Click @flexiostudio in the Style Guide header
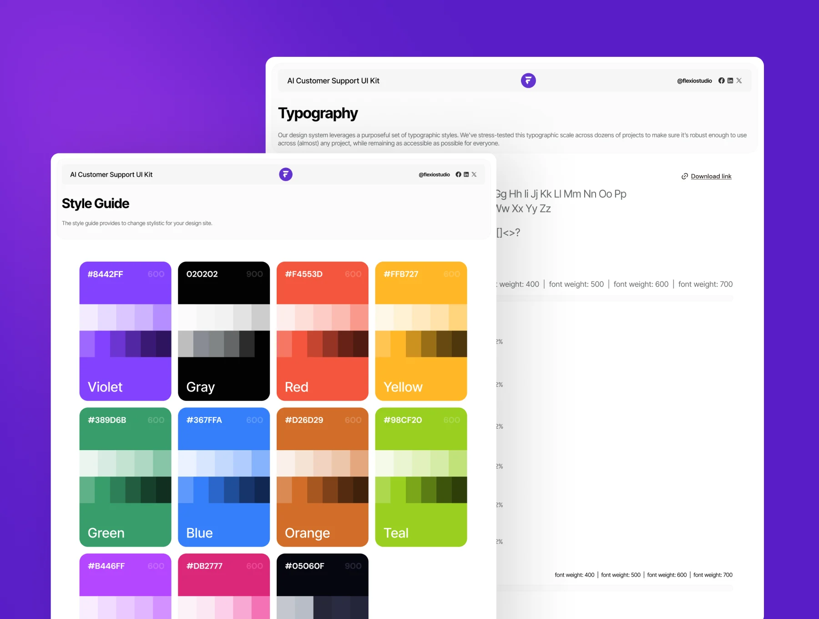 click(x=434, y=175)
